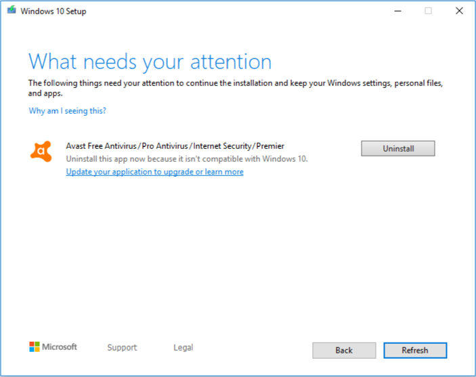Minimize the Windows 10 Setup window

pos(397,11)
